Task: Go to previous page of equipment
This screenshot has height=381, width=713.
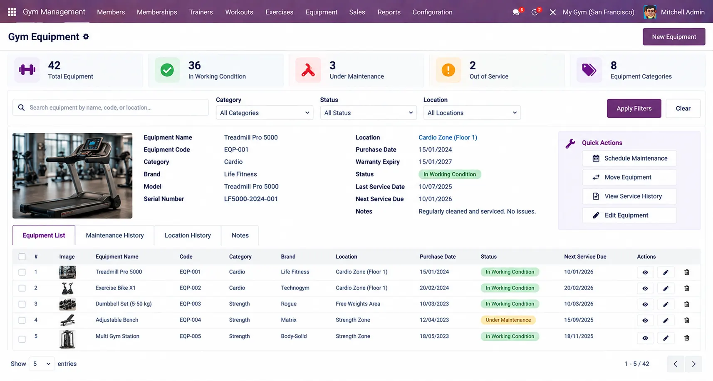Action: 676,364
